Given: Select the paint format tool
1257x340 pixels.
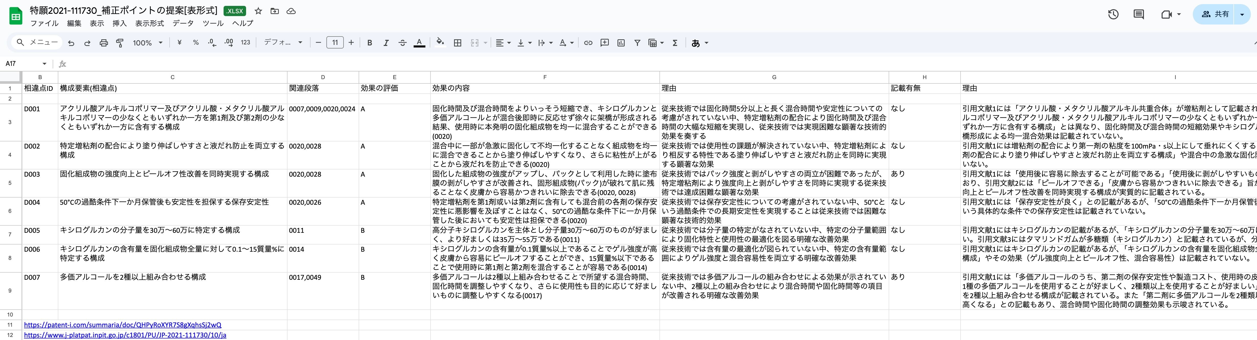Looking at the screenshot, I should [x=119, y=43].
